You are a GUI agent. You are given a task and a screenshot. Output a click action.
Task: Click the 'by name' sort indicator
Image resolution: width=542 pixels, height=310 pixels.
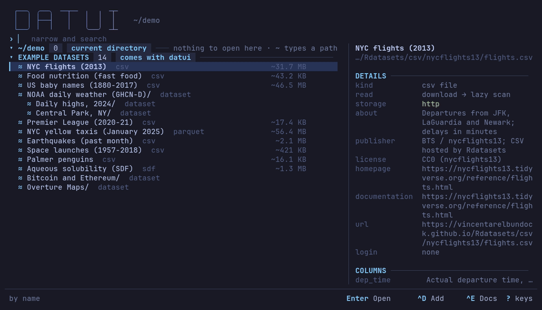(x=24, y=299)
